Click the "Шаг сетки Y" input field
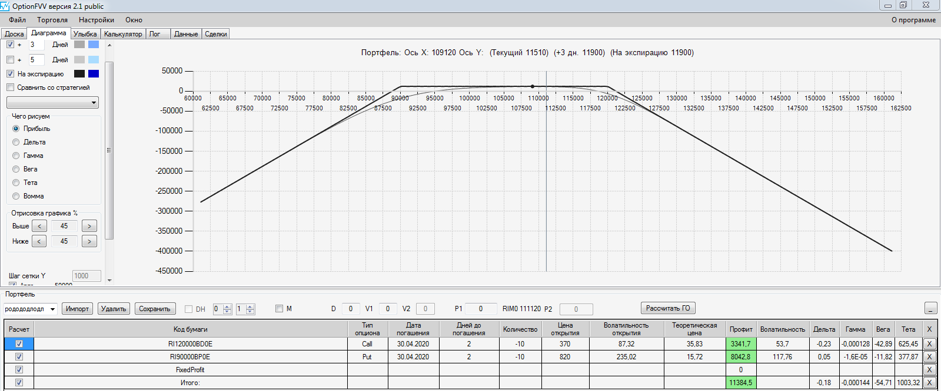This screenshot has width=941, height=391. (87, 276)
